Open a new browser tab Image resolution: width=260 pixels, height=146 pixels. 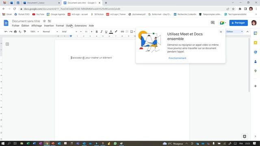point(106,3)
